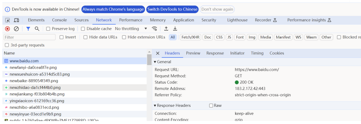Screen dimensions: 361x124
Task: Open the No throttling dropdown
Action: pyautogui.click(x=131, y=29)
